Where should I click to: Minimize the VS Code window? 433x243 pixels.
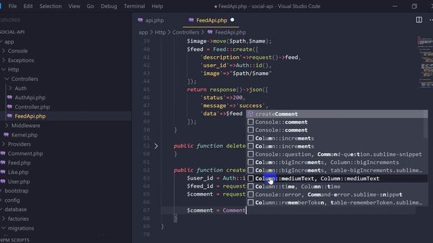coord(395,6)
